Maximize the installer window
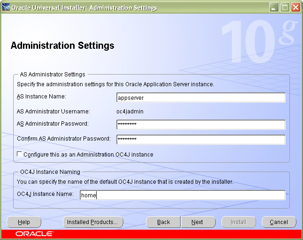303x240 pixels. (x=285, y=7)
